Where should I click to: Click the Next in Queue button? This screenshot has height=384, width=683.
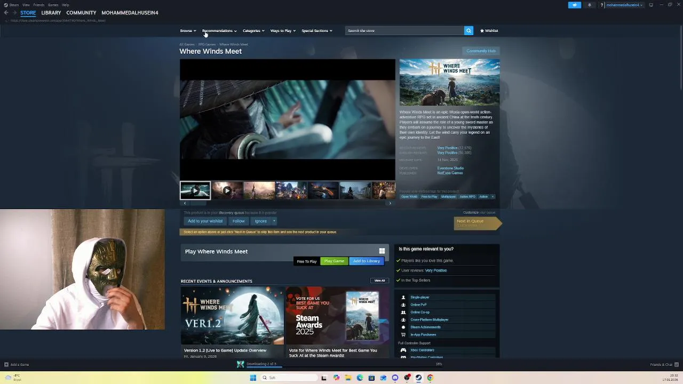[477, 223]
